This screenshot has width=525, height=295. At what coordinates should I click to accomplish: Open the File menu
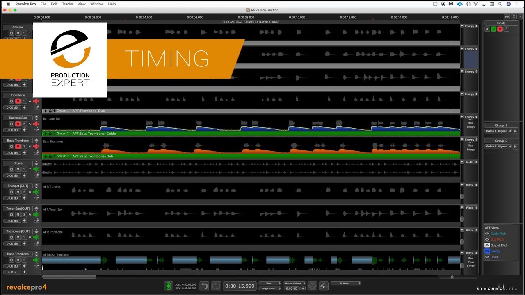coord(43,4)
